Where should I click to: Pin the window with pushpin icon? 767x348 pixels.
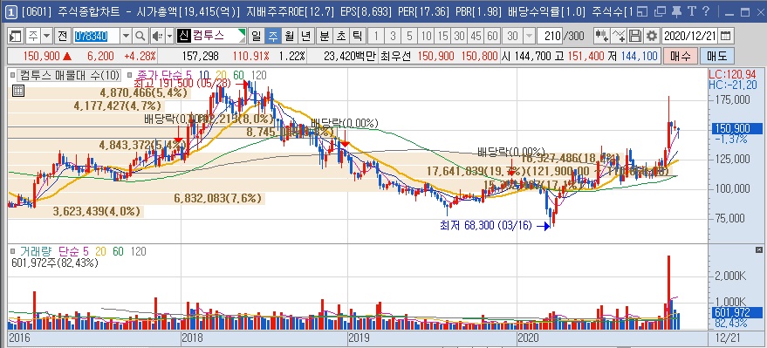(x=676, y=11)
